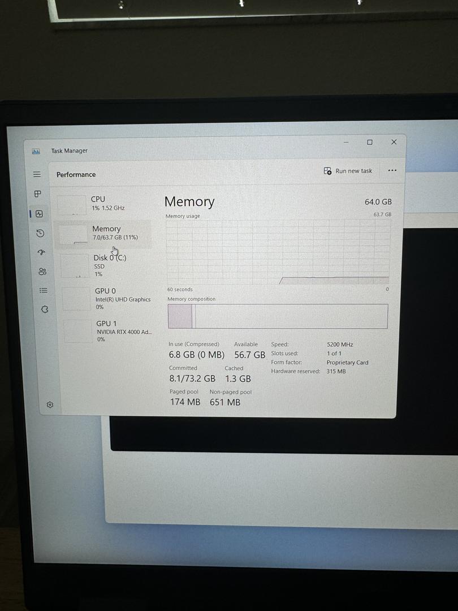Viewport: 458px width, 611px height.
Task: Click the Performance page heading
Action: click(x=76, y=175)
